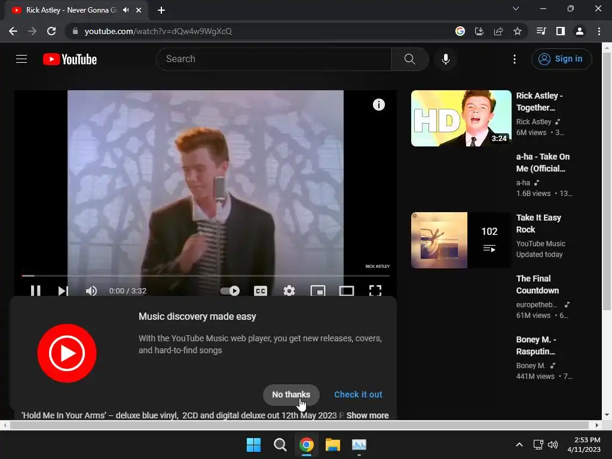Reload the YouTube page
Viewport: 612px width, 459px height.
click(x=51, y=31)
